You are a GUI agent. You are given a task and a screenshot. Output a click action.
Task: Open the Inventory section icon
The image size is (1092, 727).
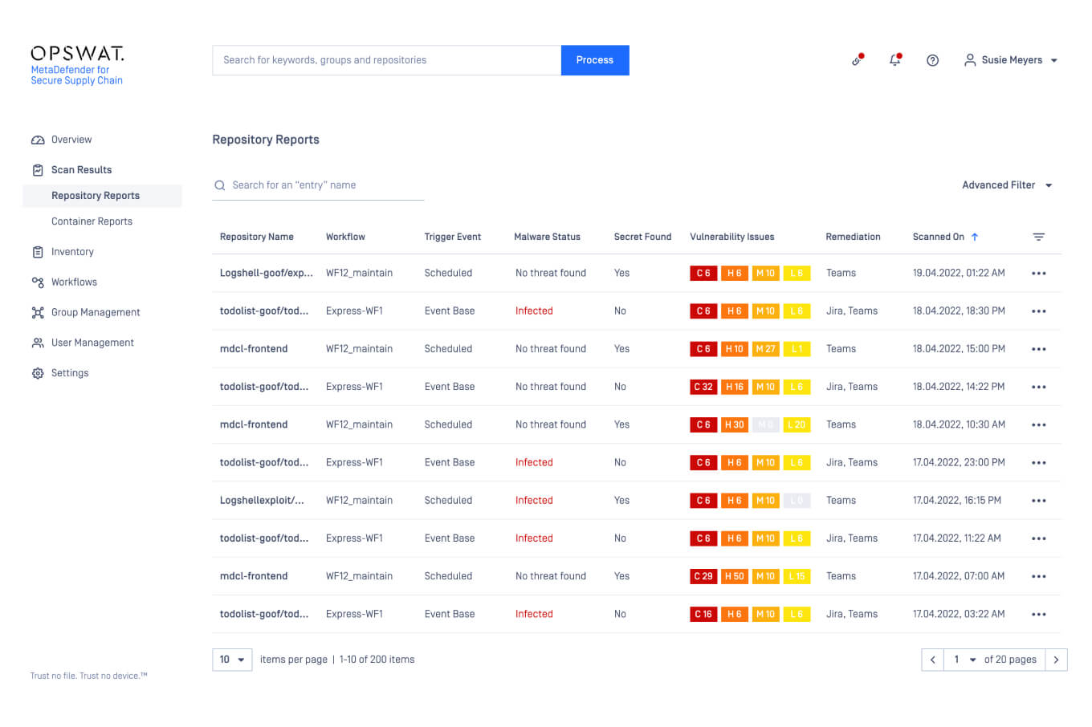(x=38, y=251)
